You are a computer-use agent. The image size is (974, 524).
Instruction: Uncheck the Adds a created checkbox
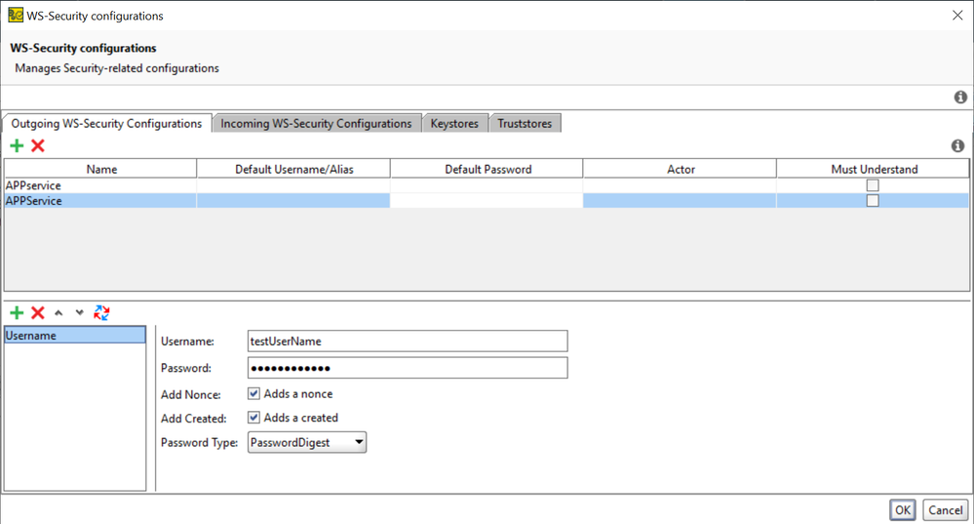point(253,418)
